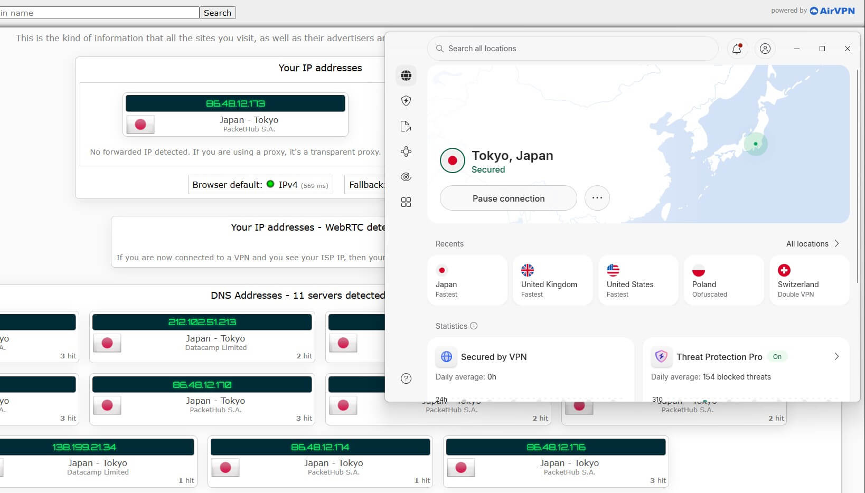
Task: Select DNS address 86.48.12.170
Action: point(202,385)
